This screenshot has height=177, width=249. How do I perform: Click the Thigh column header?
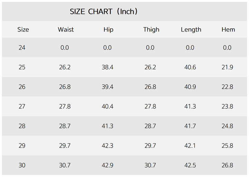151,30
